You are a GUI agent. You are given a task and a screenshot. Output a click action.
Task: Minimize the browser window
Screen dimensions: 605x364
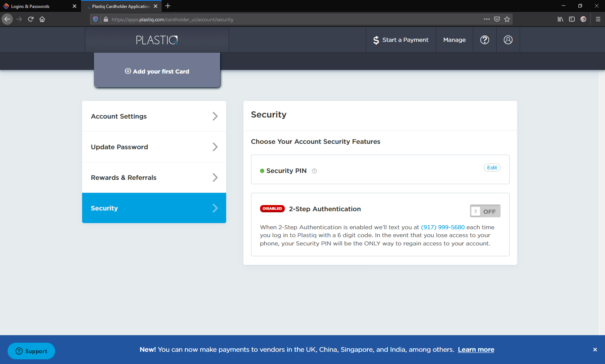point(564,6)
